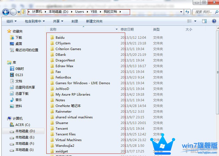This screenshot has width=219, height=156.
Task: Open the view options dropdown arrow
Action: 195,21
